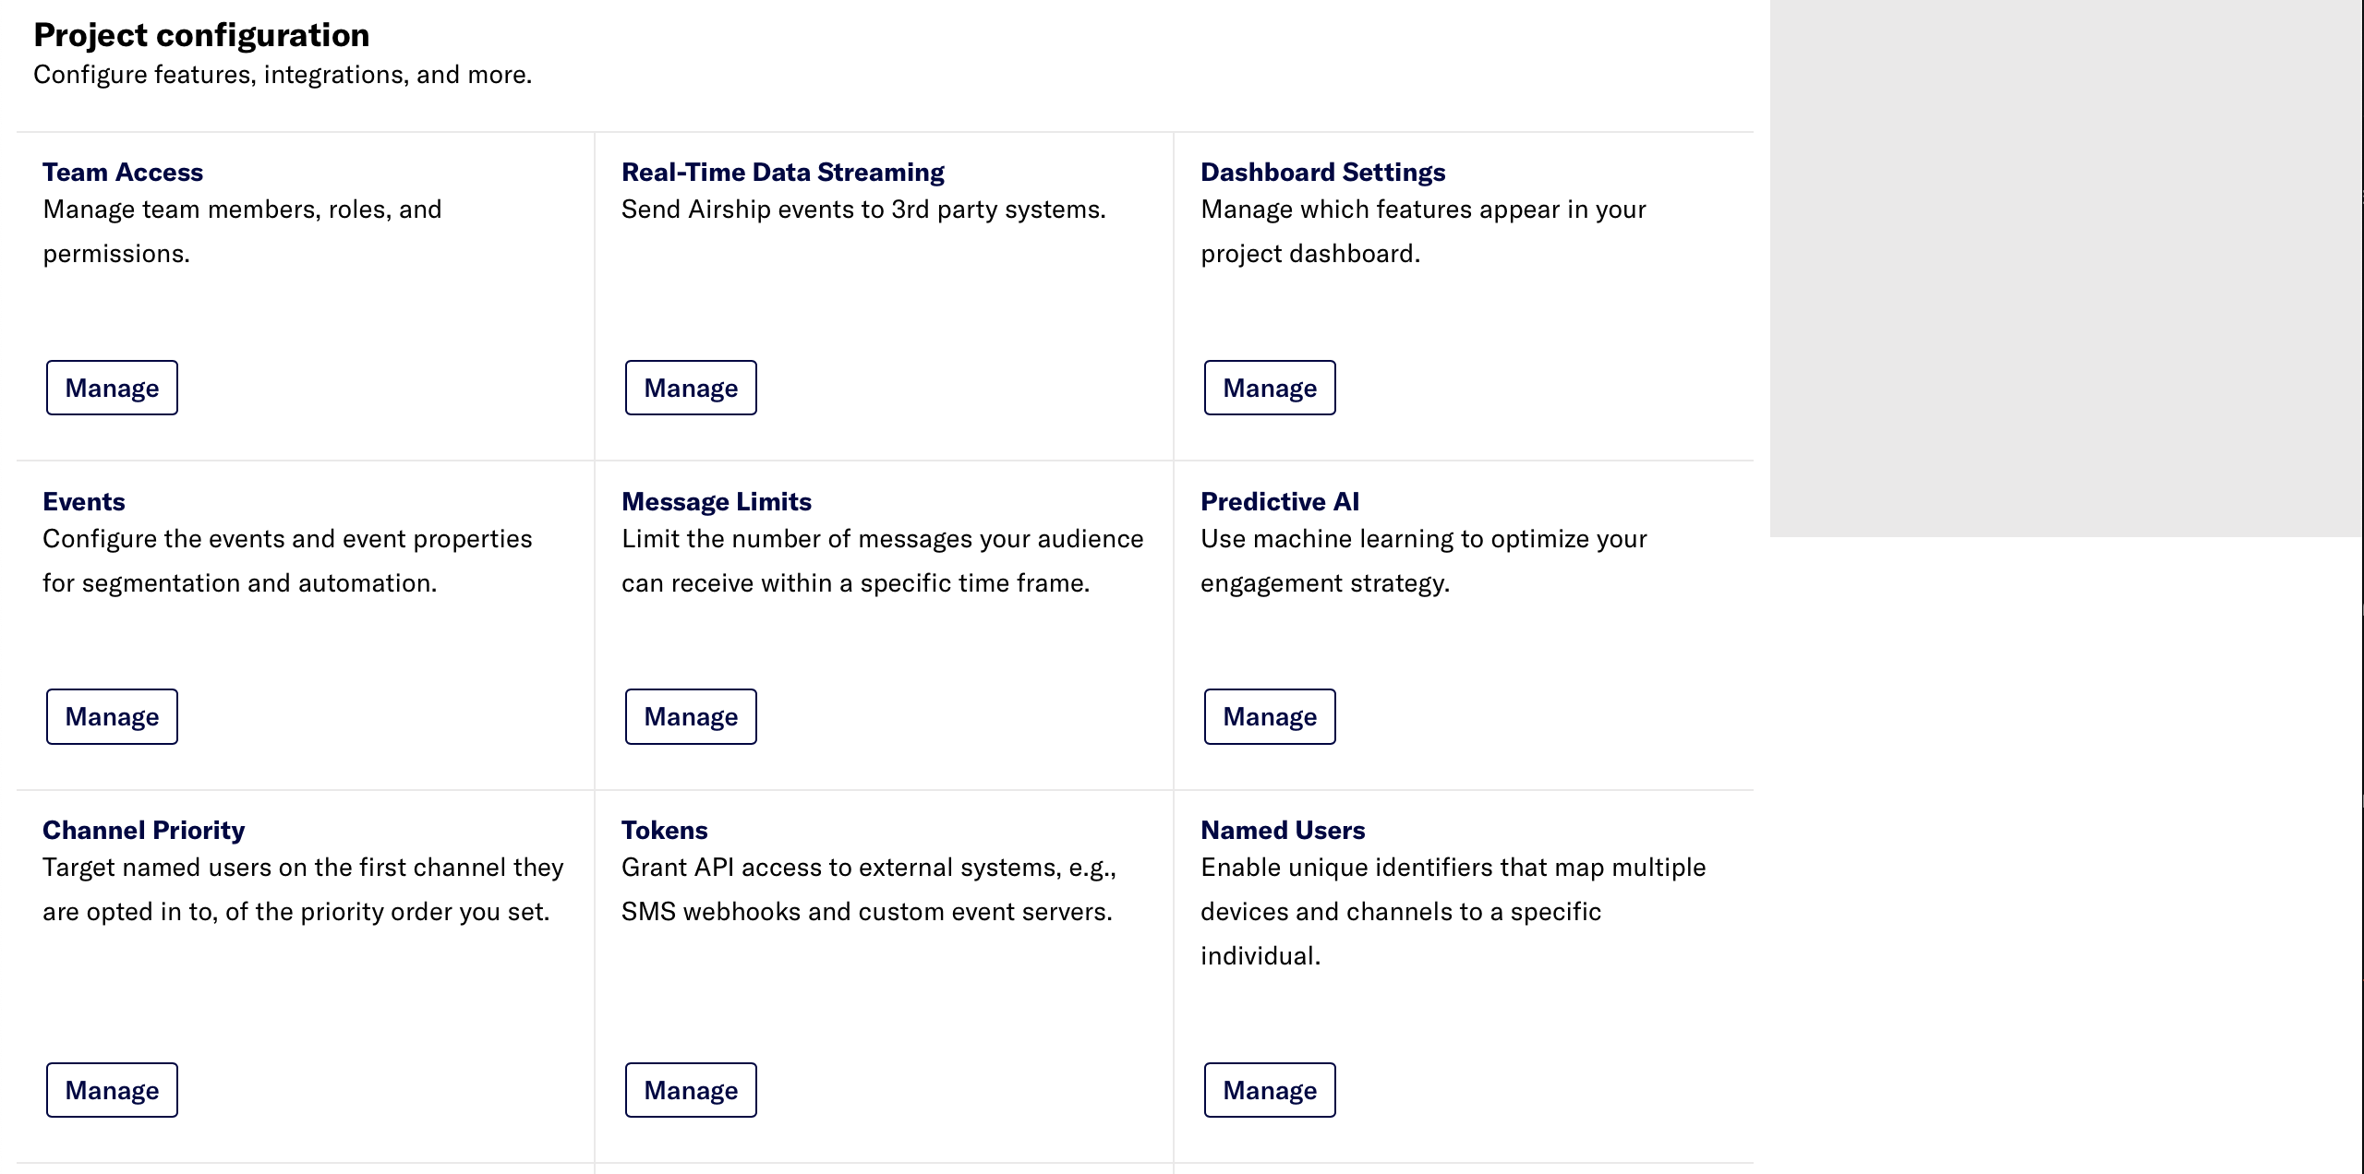Screen dimensions: 2364x1174
Task: Open Manage for Named Users
Action: pyautogui.click(x=1270, y=1090)
